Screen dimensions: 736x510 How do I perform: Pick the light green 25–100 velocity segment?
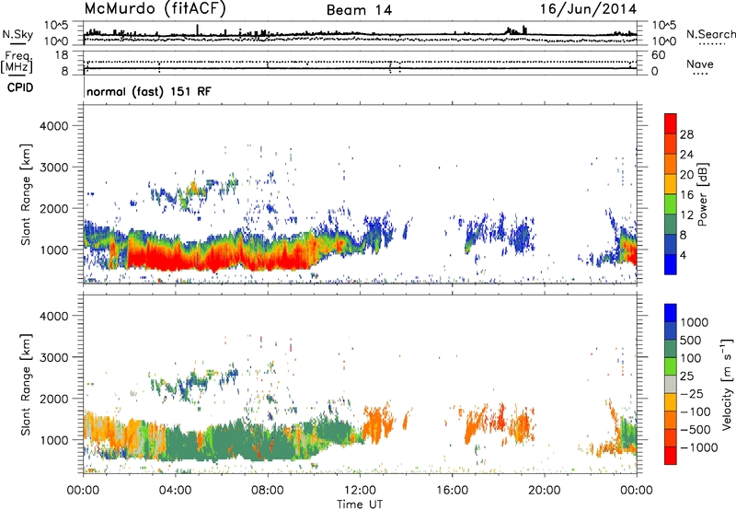point(671,366)
